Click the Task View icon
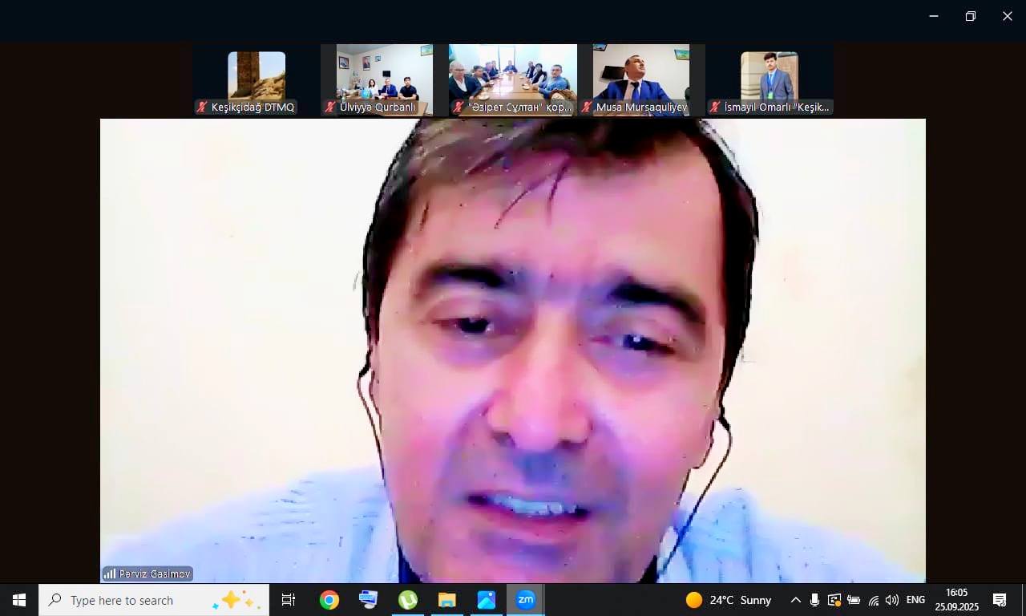The width and height of the screenshot is (1026, 616). click(289, 600)
